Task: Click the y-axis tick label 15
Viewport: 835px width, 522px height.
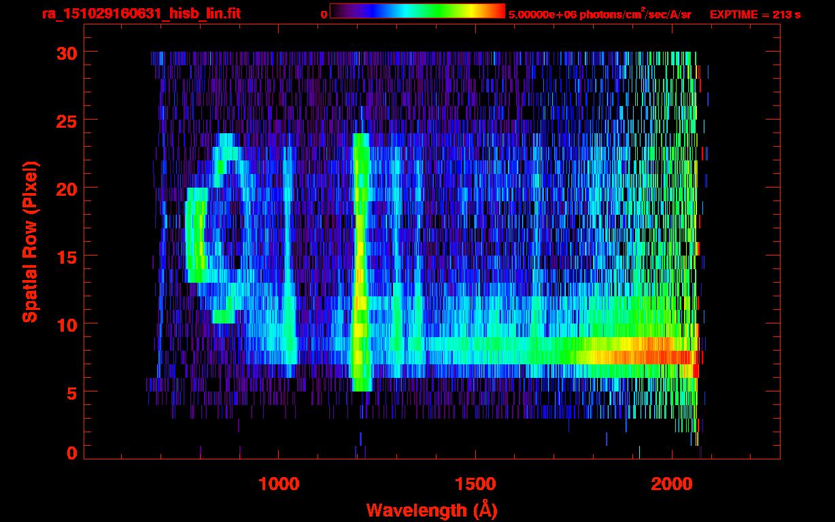Action: tap(66, 256)
